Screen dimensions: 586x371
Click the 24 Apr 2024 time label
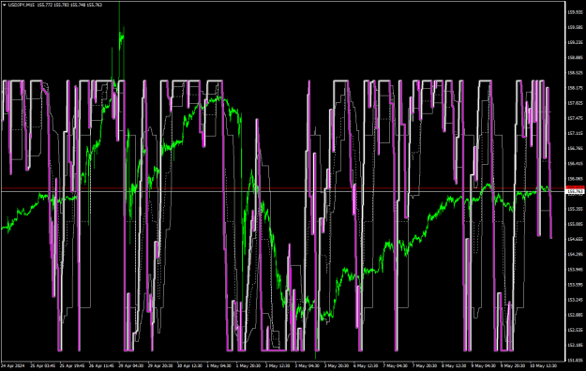tap(13, 365)
